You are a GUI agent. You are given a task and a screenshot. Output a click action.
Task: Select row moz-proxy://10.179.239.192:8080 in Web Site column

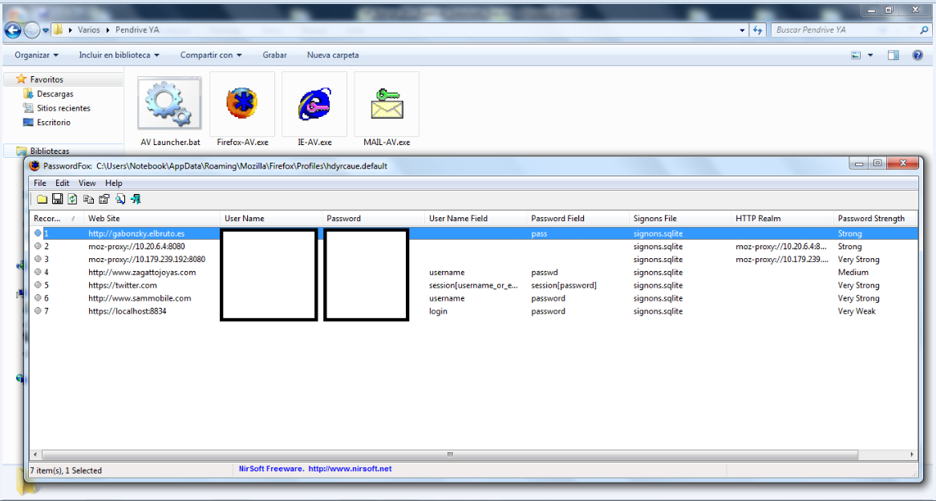coord(147,260)
